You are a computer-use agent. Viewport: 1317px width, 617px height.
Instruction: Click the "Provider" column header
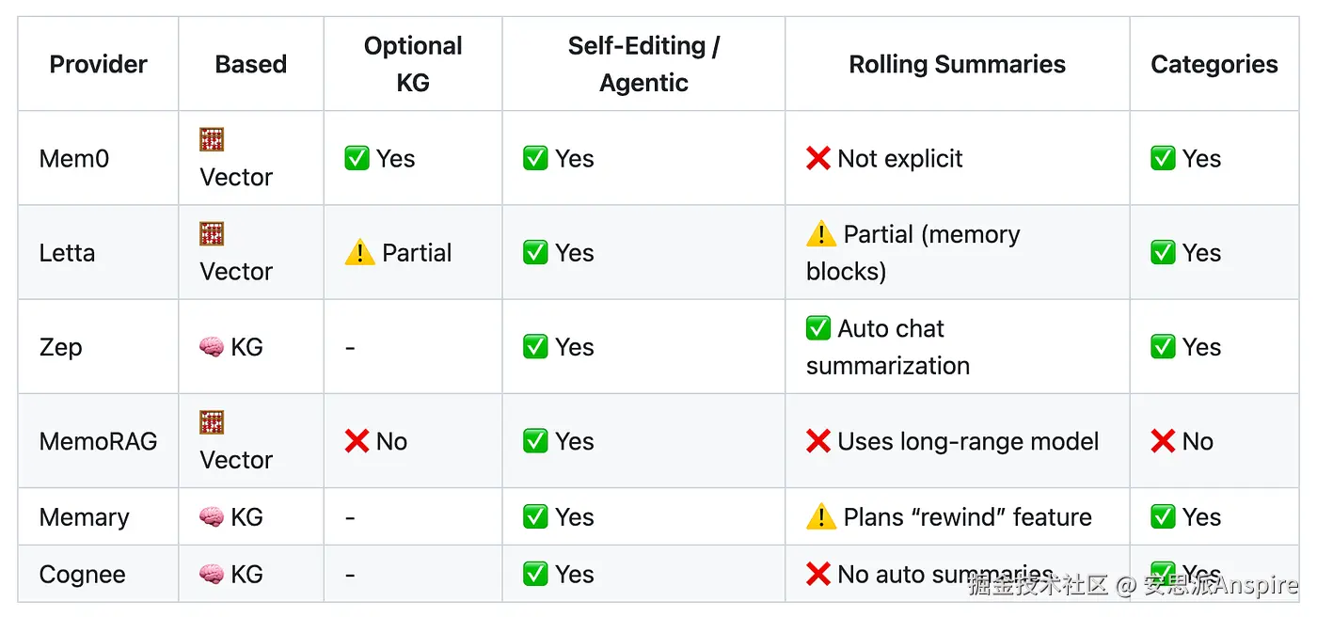tap(98, 64)
